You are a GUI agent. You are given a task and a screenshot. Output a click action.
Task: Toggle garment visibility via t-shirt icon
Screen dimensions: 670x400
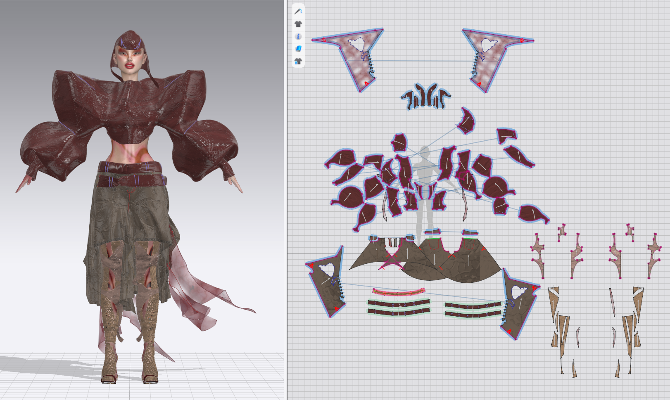pos(298,25)
